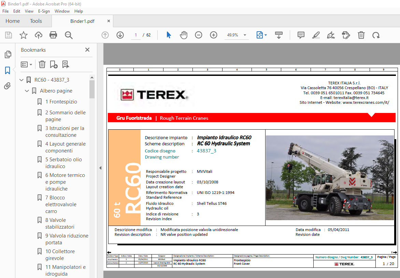The image size is (400, 278).
Task: Click the cloud upload share icon
Action: pos(39,35)
